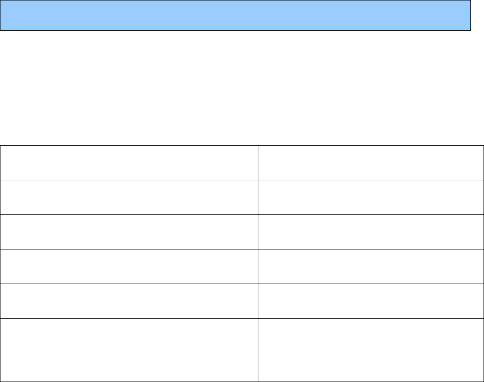Select first row right table cell
Viewport: 484px width, 382px height.
click(x=371, y=163)
